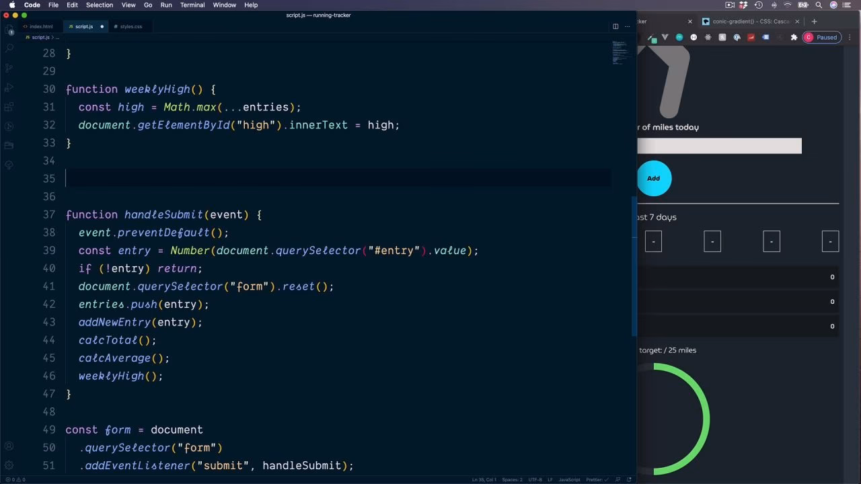Open the Source Control view
The image size is (861, 484).
click(9, 68)
